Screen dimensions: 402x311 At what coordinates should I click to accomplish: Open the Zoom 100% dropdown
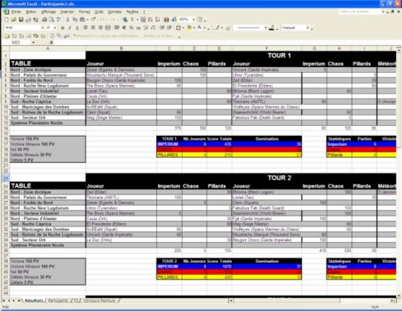click(x=193, y=20)
